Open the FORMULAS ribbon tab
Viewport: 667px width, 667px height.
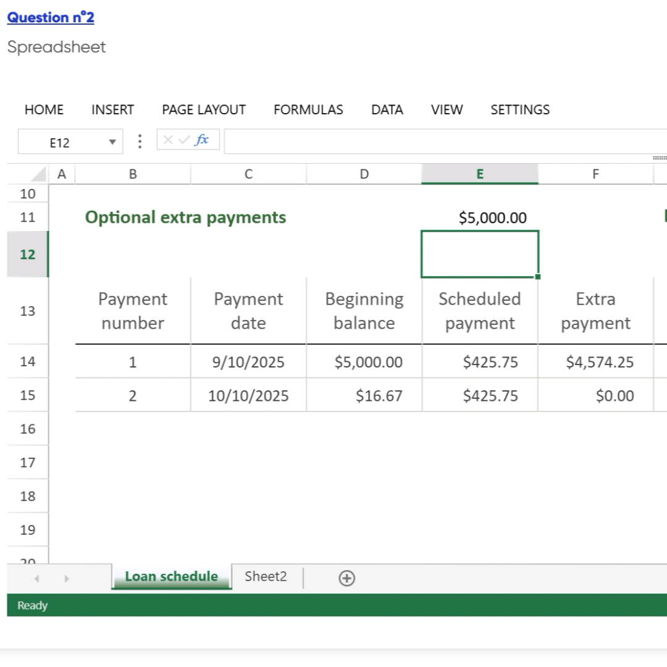[308, 110]
